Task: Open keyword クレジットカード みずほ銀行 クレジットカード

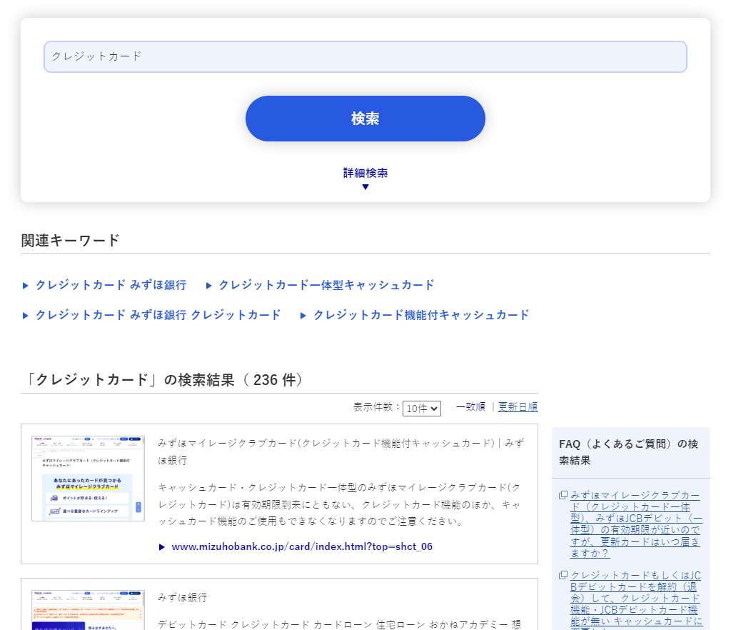Action: click(158, 315)
